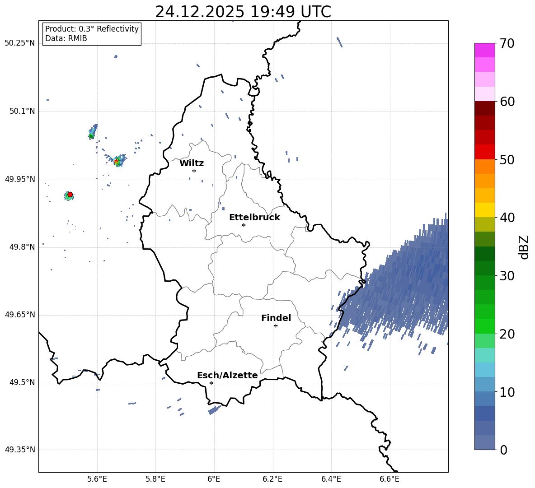
Task: Click the Ettelbruck location cross marker
Action: [244, 225]
